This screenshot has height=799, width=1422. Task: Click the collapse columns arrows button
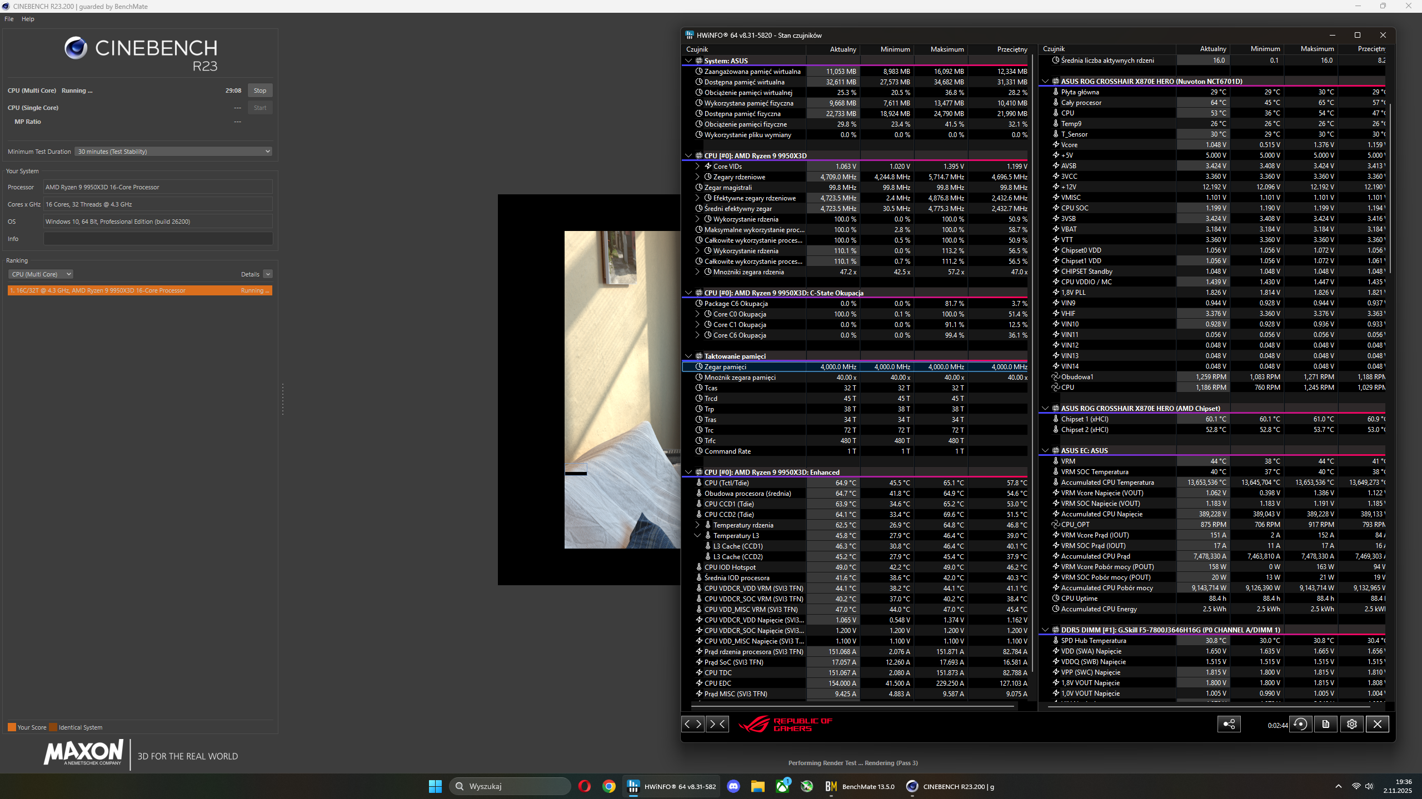(717, 724)
